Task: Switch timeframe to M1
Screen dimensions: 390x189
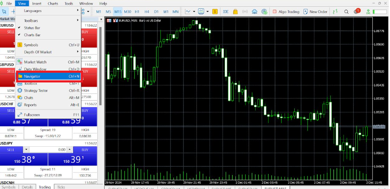Action: (99, 11)
